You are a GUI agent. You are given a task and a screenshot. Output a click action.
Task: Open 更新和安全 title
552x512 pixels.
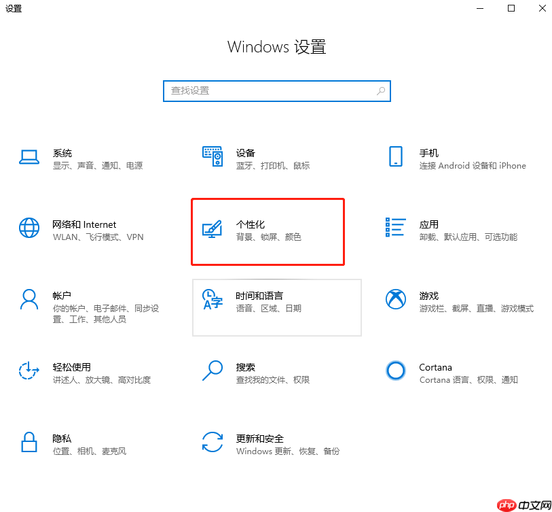(x=260, y=439)
